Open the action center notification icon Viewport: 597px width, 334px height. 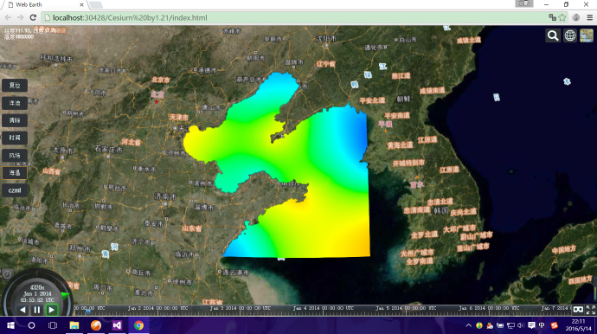pos(531,325)
